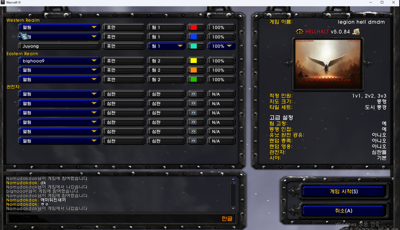Click the 취소(A) cancel button
The width and height of the screenshot is (400, 230).
[343, 211]
